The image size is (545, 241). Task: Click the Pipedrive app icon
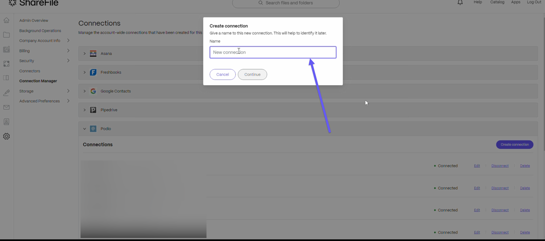93,110
